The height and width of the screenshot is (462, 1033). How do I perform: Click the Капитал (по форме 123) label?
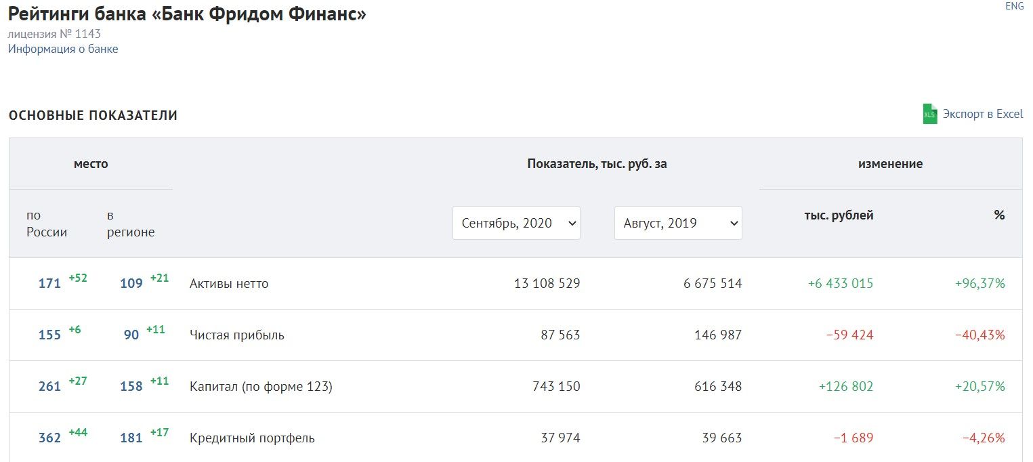[261, 387]
